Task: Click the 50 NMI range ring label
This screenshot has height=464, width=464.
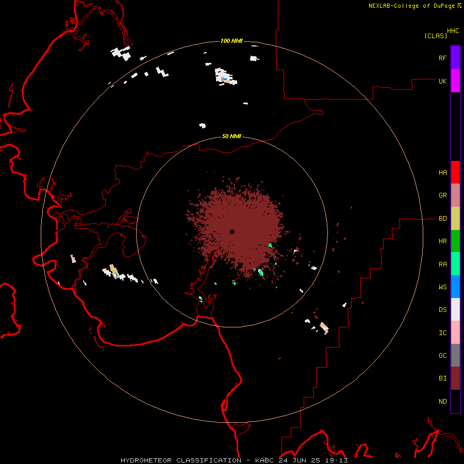Action: [231, 136]
